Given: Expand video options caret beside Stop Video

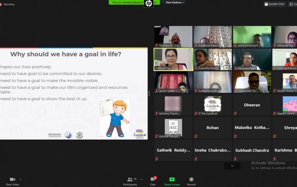Looking at the screenshot, I should 20,179.
